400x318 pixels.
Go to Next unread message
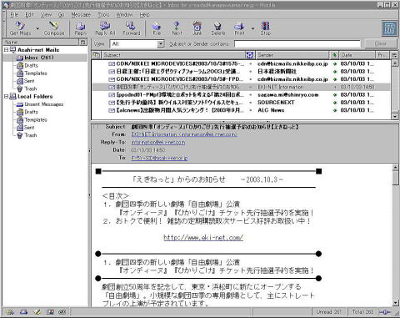[x=177, y=28]
